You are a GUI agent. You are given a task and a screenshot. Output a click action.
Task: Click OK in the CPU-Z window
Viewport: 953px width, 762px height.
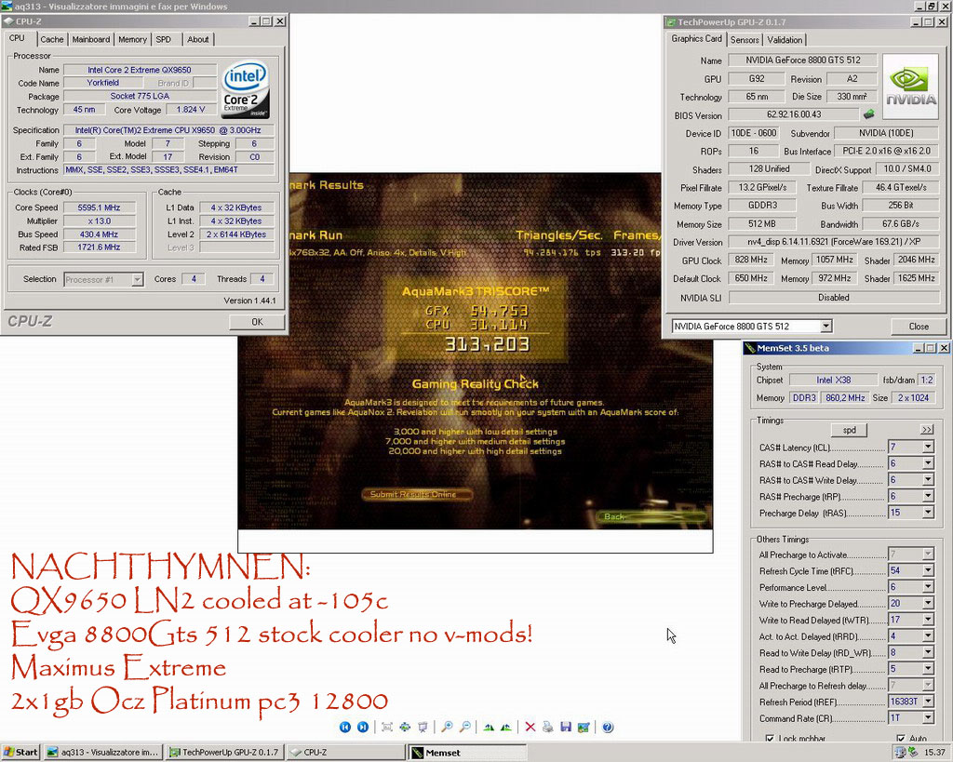click(257, 322)
